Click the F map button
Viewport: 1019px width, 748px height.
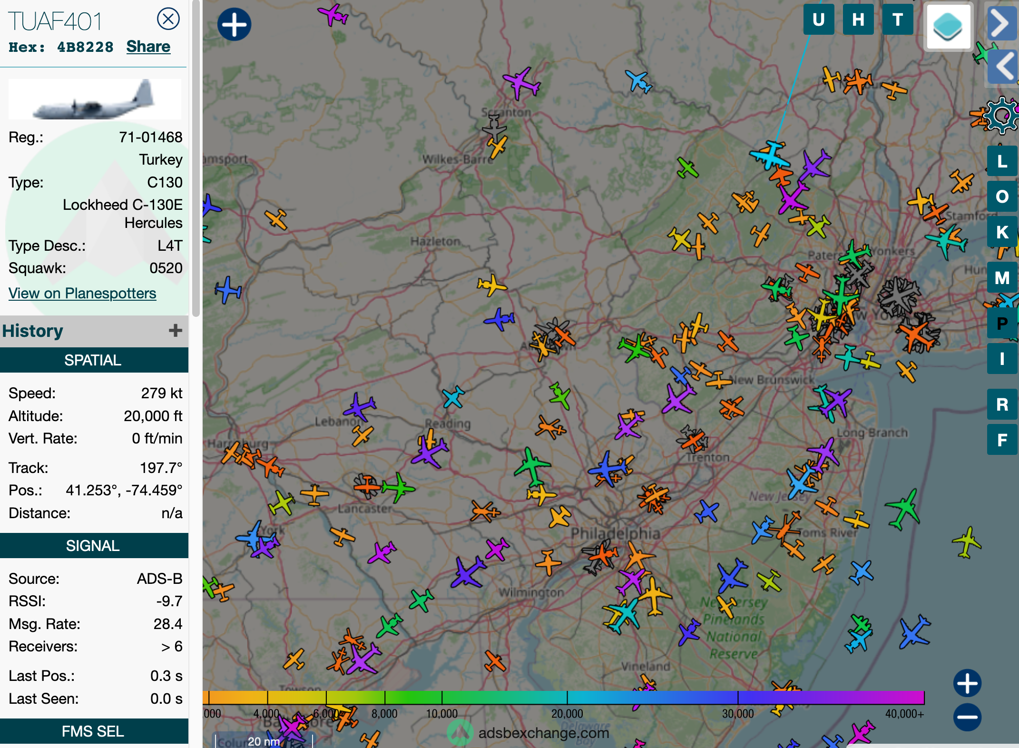tap(1002, 440)
